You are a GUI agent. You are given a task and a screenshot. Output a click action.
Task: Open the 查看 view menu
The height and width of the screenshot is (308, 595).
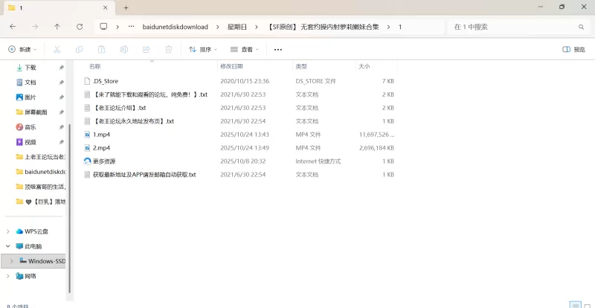pos(244,49)
